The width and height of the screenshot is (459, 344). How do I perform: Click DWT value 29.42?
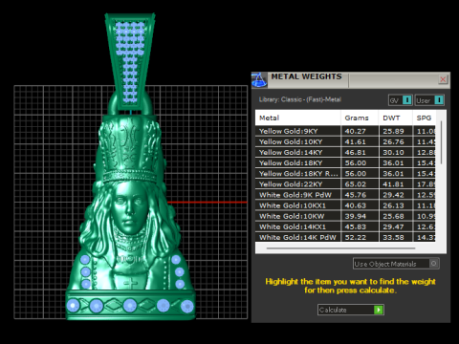pos(393,195)
